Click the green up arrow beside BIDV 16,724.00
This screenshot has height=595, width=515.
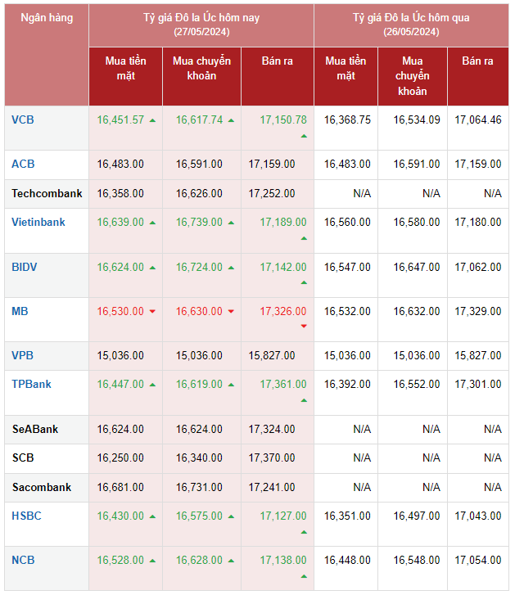231,268
